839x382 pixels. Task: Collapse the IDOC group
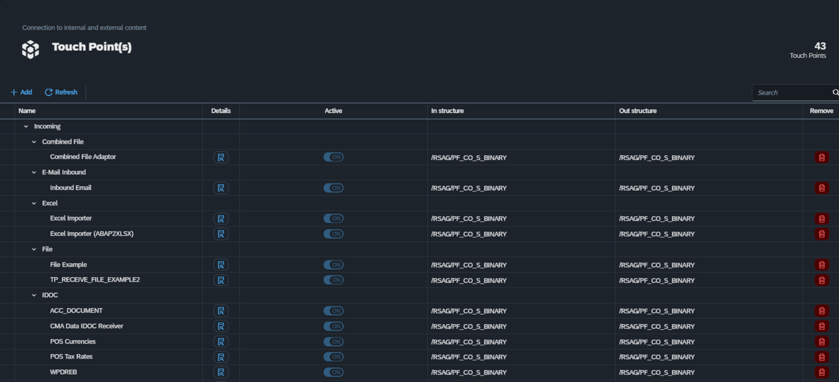pos(34,296)
